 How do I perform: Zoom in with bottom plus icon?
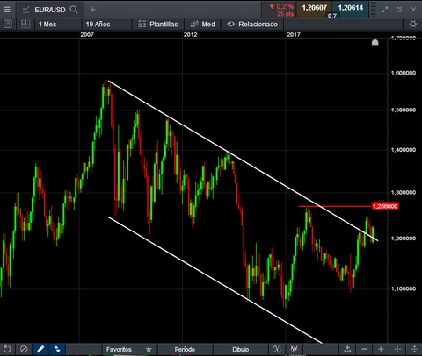tap(381, 349)
